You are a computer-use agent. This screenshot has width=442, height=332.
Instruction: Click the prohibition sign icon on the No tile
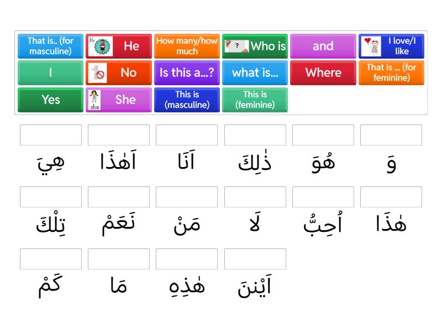click(97, 72)
